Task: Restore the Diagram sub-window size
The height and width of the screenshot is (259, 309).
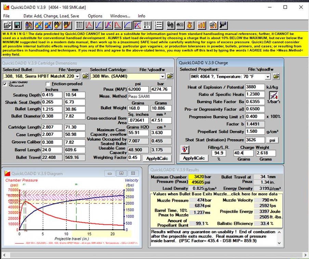Action: tap(121, 173)
